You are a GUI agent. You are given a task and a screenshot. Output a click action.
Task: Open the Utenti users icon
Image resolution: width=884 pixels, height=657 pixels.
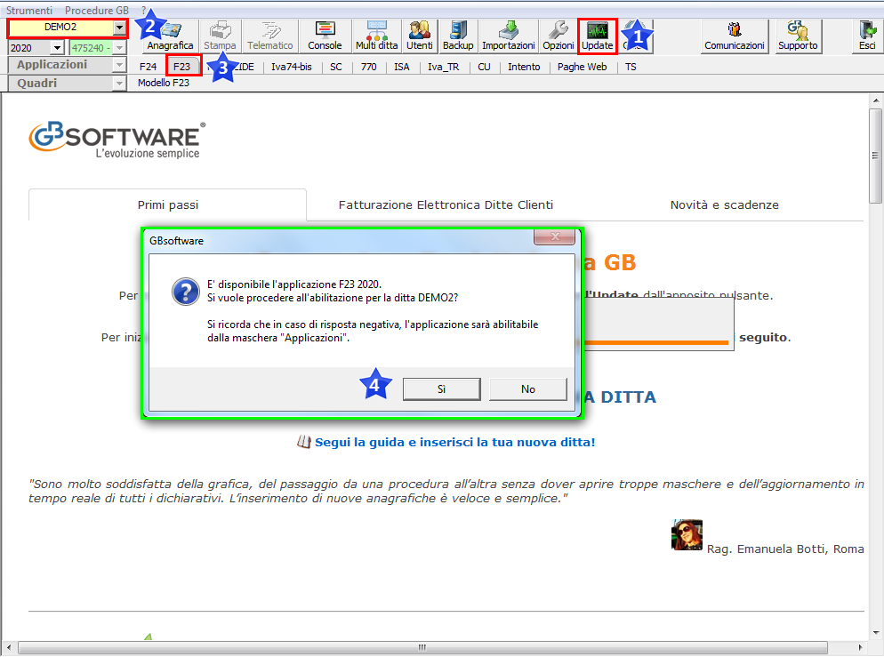click(420, 36)
